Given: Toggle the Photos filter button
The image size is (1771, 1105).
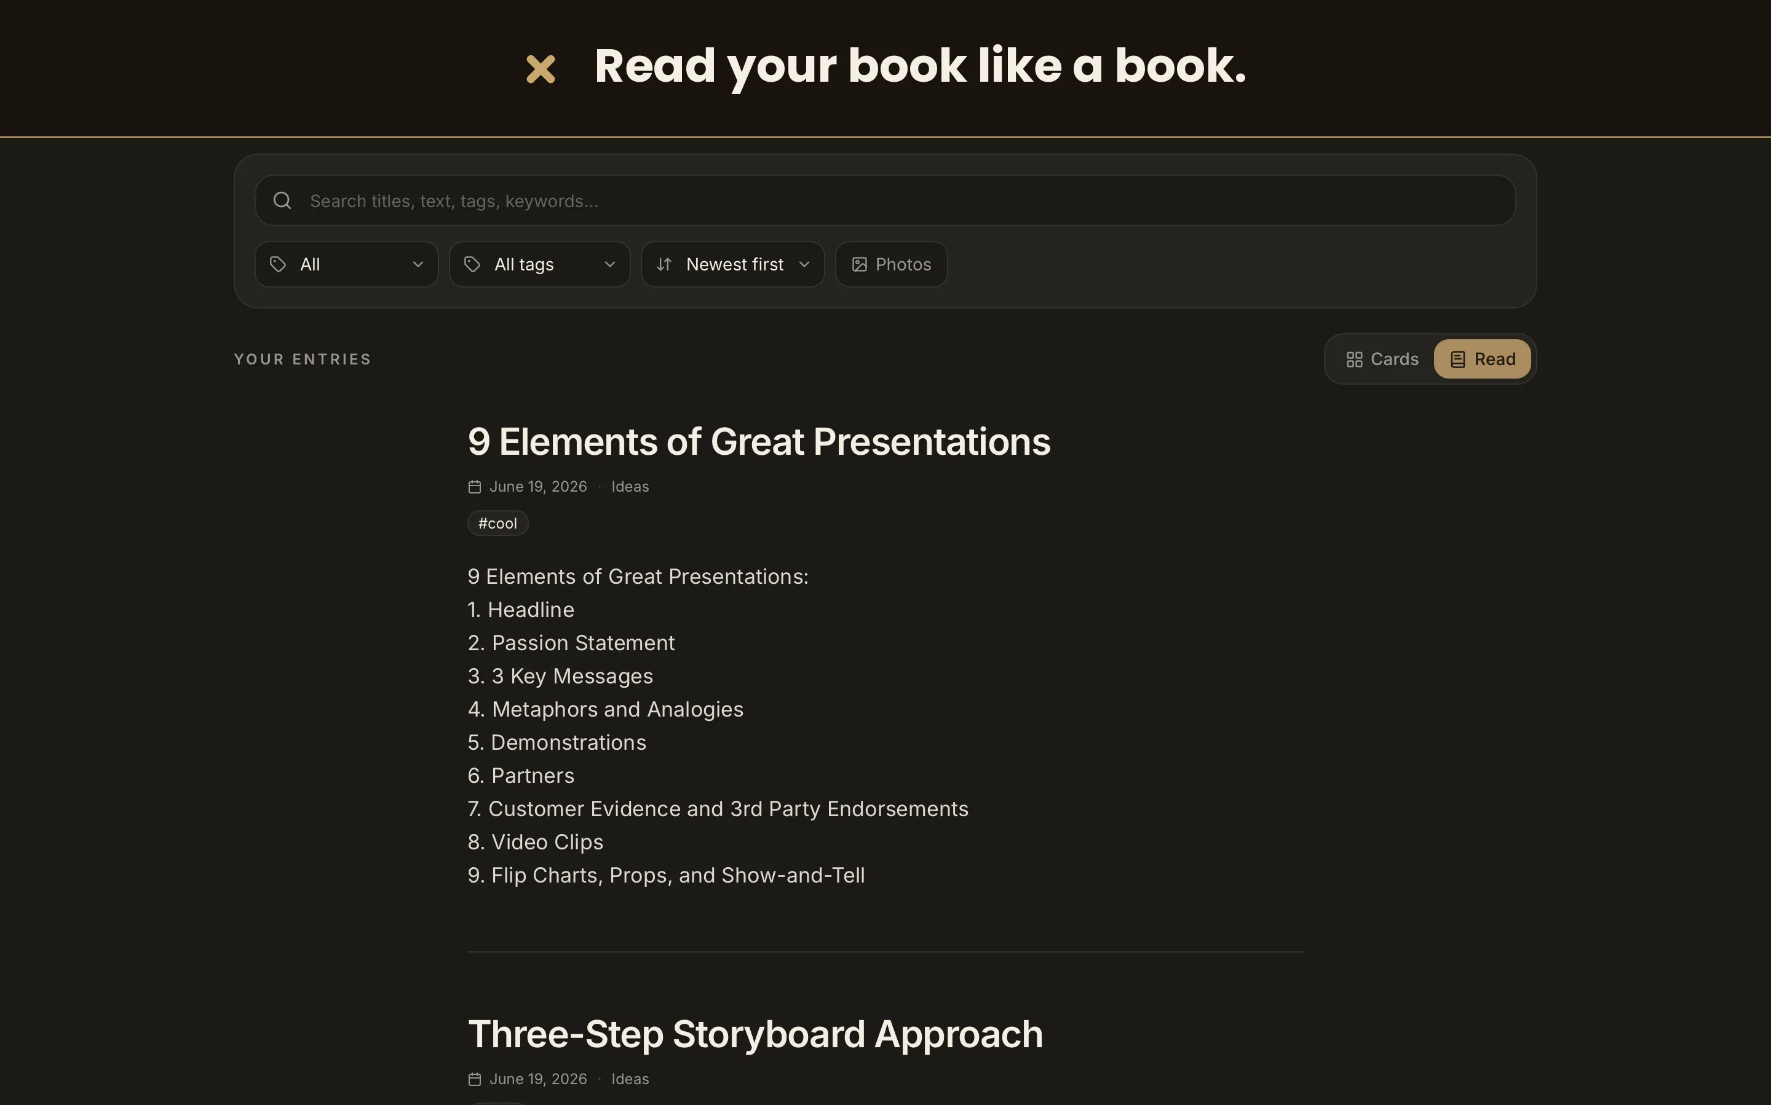Looking at the screenshot, I should [892, 264].
